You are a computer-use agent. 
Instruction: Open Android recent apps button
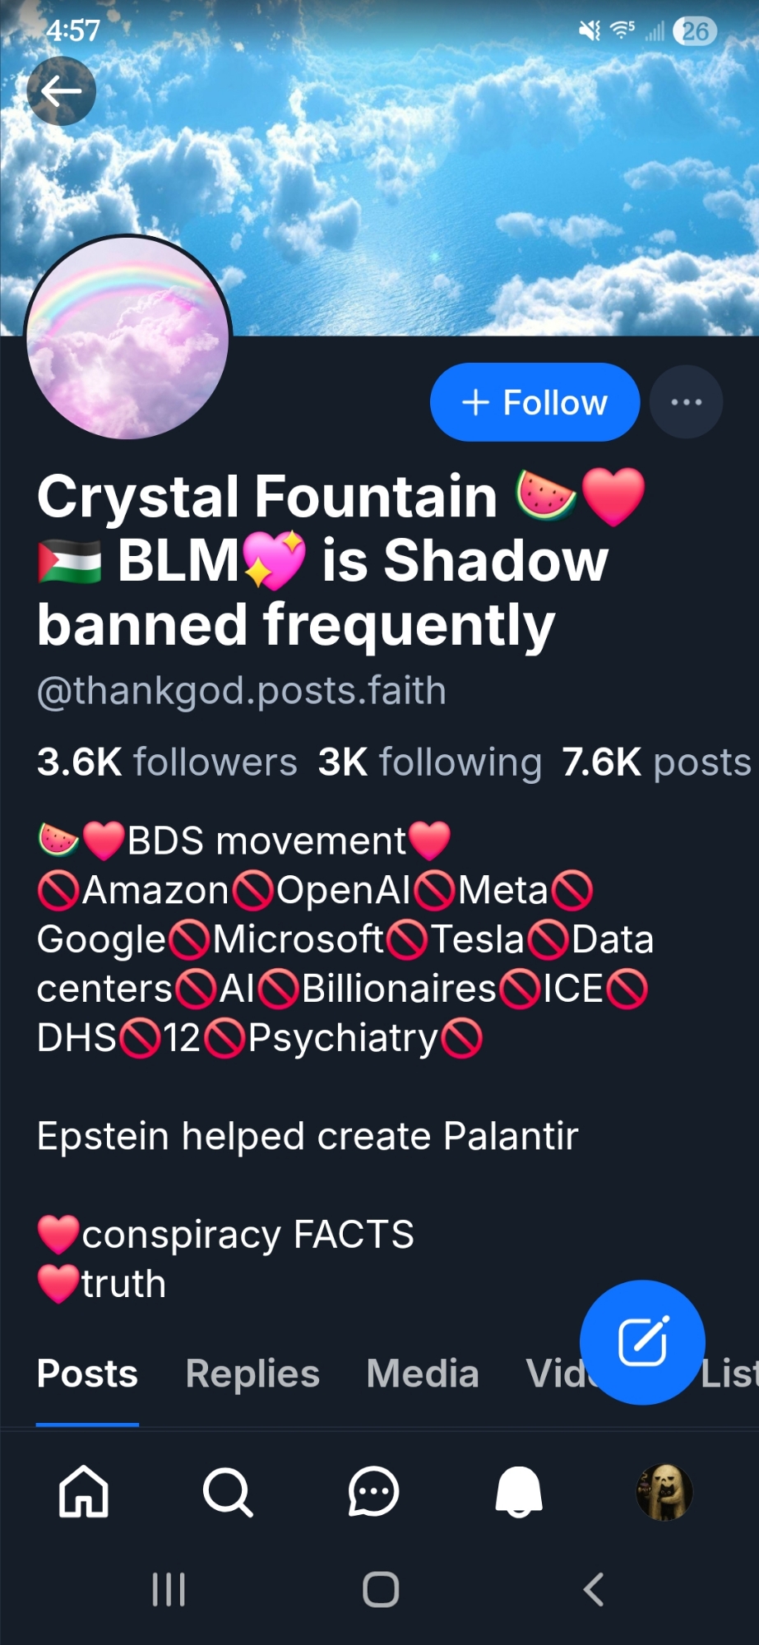(169, 1589)
